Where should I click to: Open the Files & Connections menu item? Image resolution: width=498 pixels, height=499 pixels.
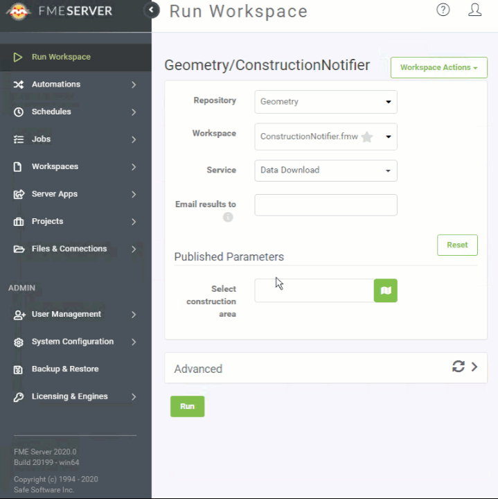(75, 249)
